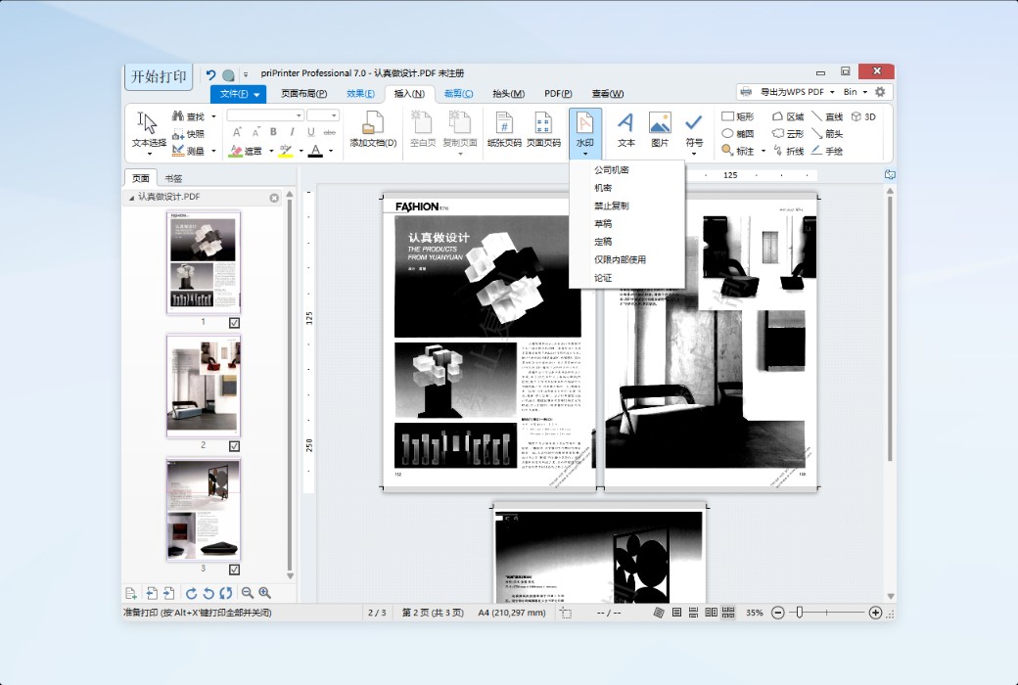This screenshot has width=1018, height=685.
Task: Choose 禁止复制 watermark preset
Action: point(626,205)
